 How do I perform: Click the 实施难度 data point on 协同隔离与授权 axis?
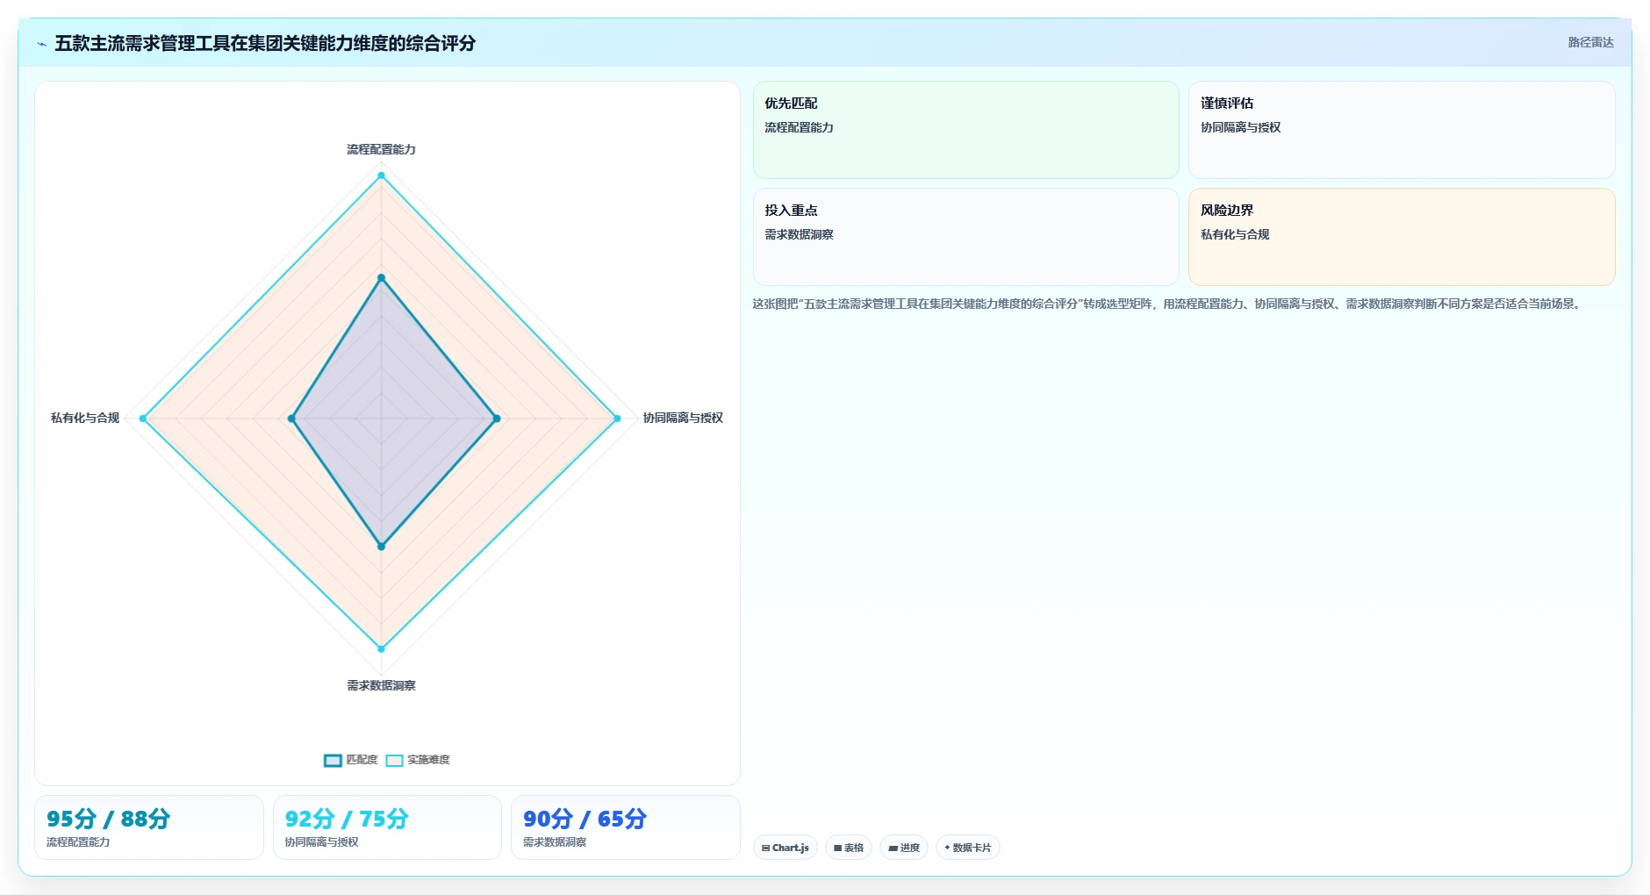617,419
